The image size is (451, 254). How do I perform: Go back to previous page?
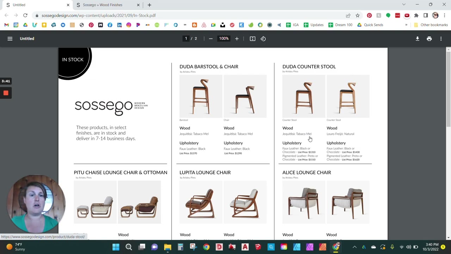click(x=6, y=15)
